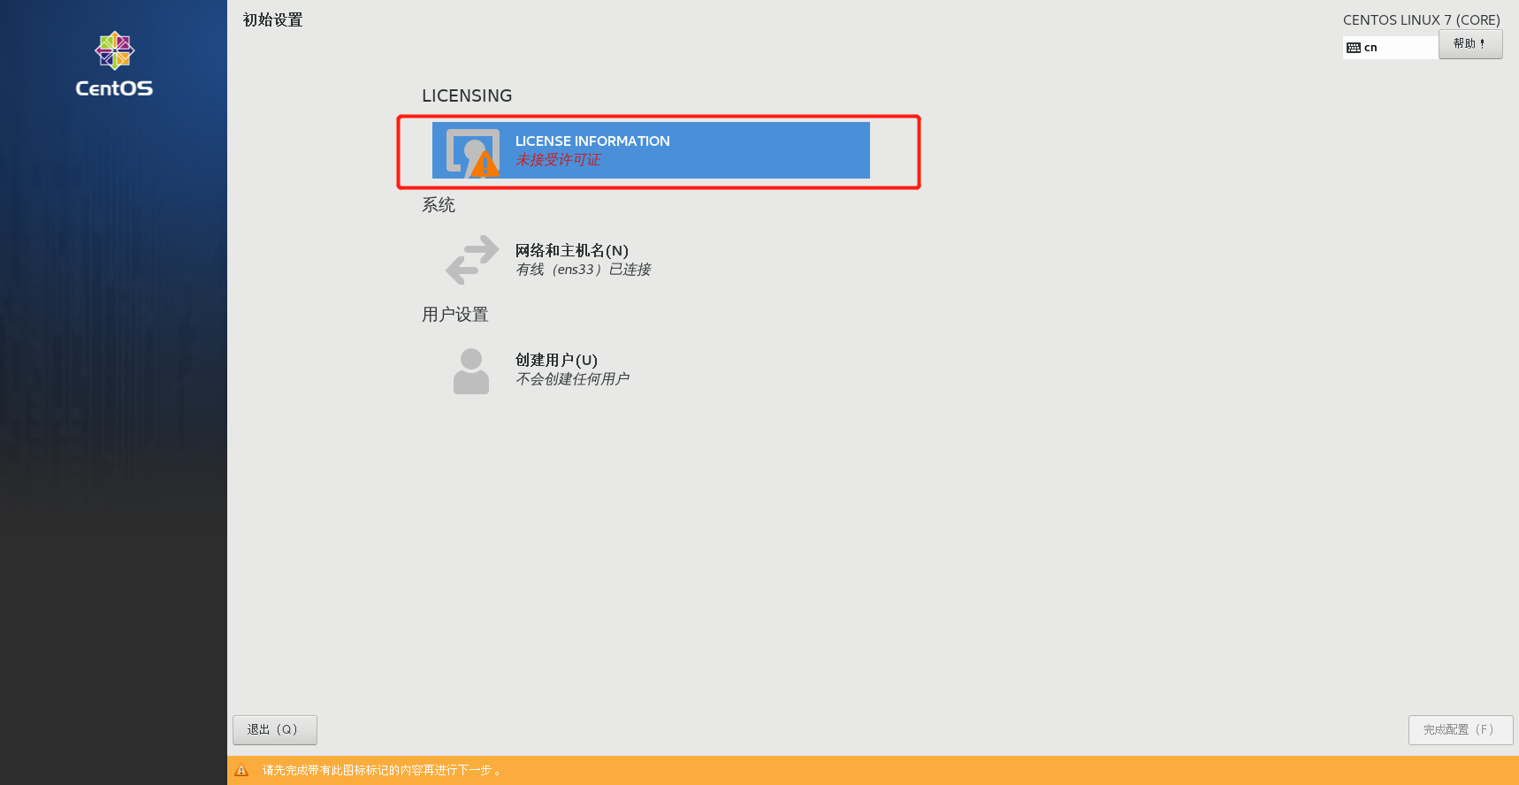This screenshot has width=1519, height=785.
Task: Click the 未接受许可证 status text
Action: tap(558, 160)
